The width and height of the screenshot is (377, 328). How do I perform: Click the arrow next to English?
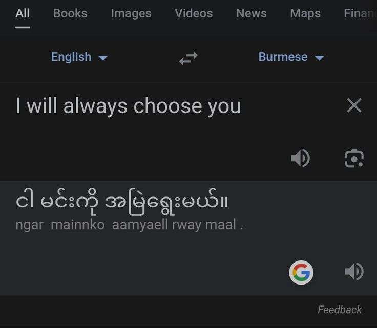[x=103, y=58]
